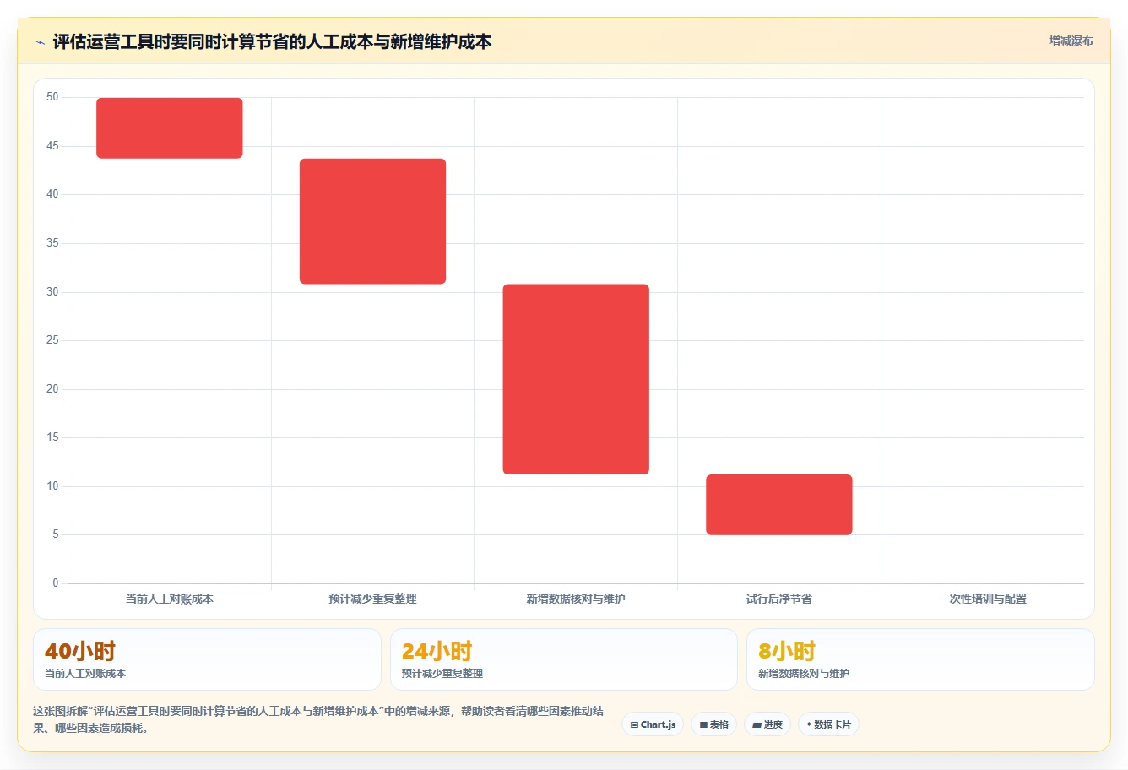This screenshot has height=770, width=1128.
Task: Click the x-axis label 预计减少重复整理
Action: (x=372, y=599)
